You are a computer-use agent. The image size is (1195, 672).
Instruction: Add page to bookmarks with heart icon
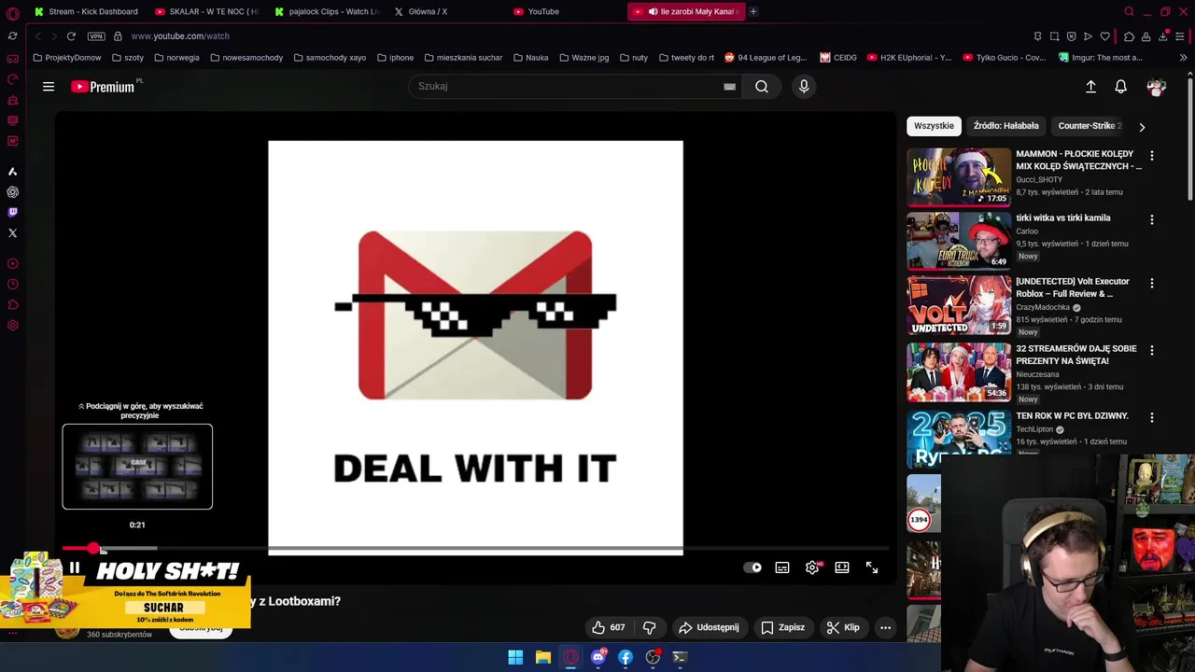(x=1104, y=36)
